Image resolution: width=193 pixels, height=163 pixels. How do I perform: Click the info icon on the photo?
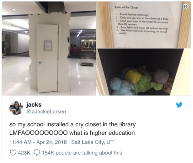coord(185,7)
